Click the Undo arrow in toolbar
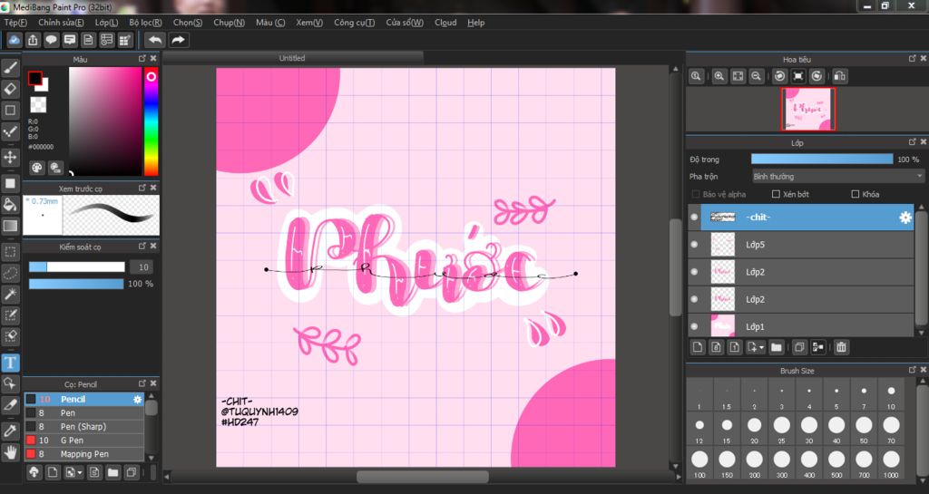 coord(155,40)
